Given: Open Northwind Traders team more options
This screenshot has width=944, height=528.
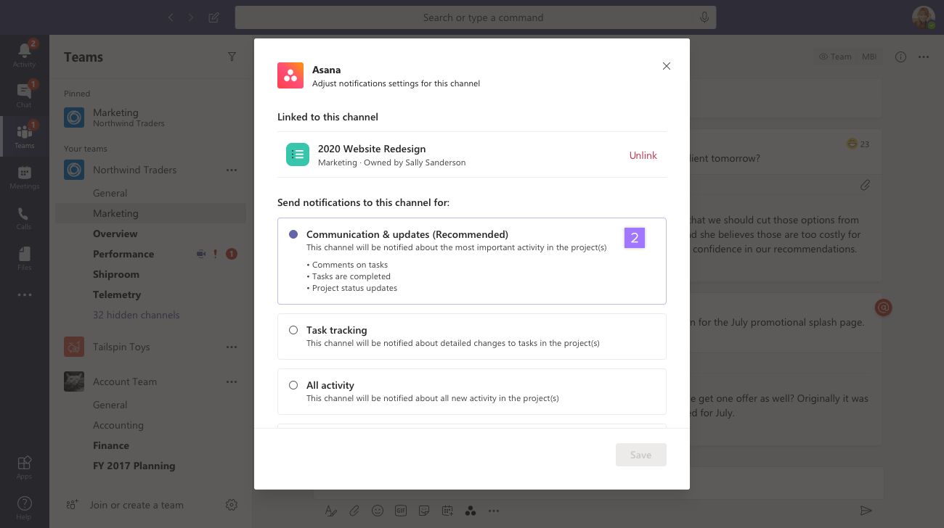Looking at the screenshot, I should point(232,170).
